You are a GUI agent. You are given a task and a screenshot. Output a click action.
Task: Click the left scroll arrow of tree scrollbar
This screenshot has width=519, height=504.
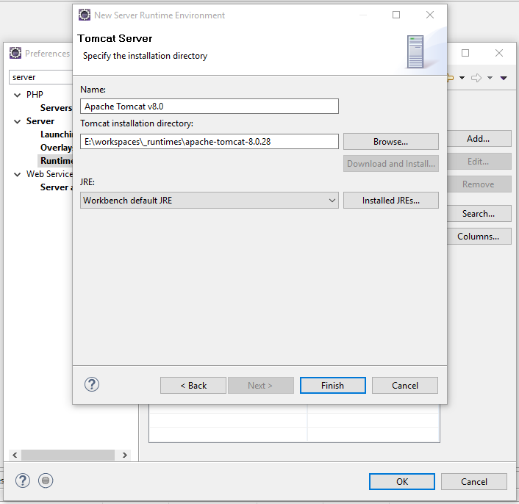[15, 455]
